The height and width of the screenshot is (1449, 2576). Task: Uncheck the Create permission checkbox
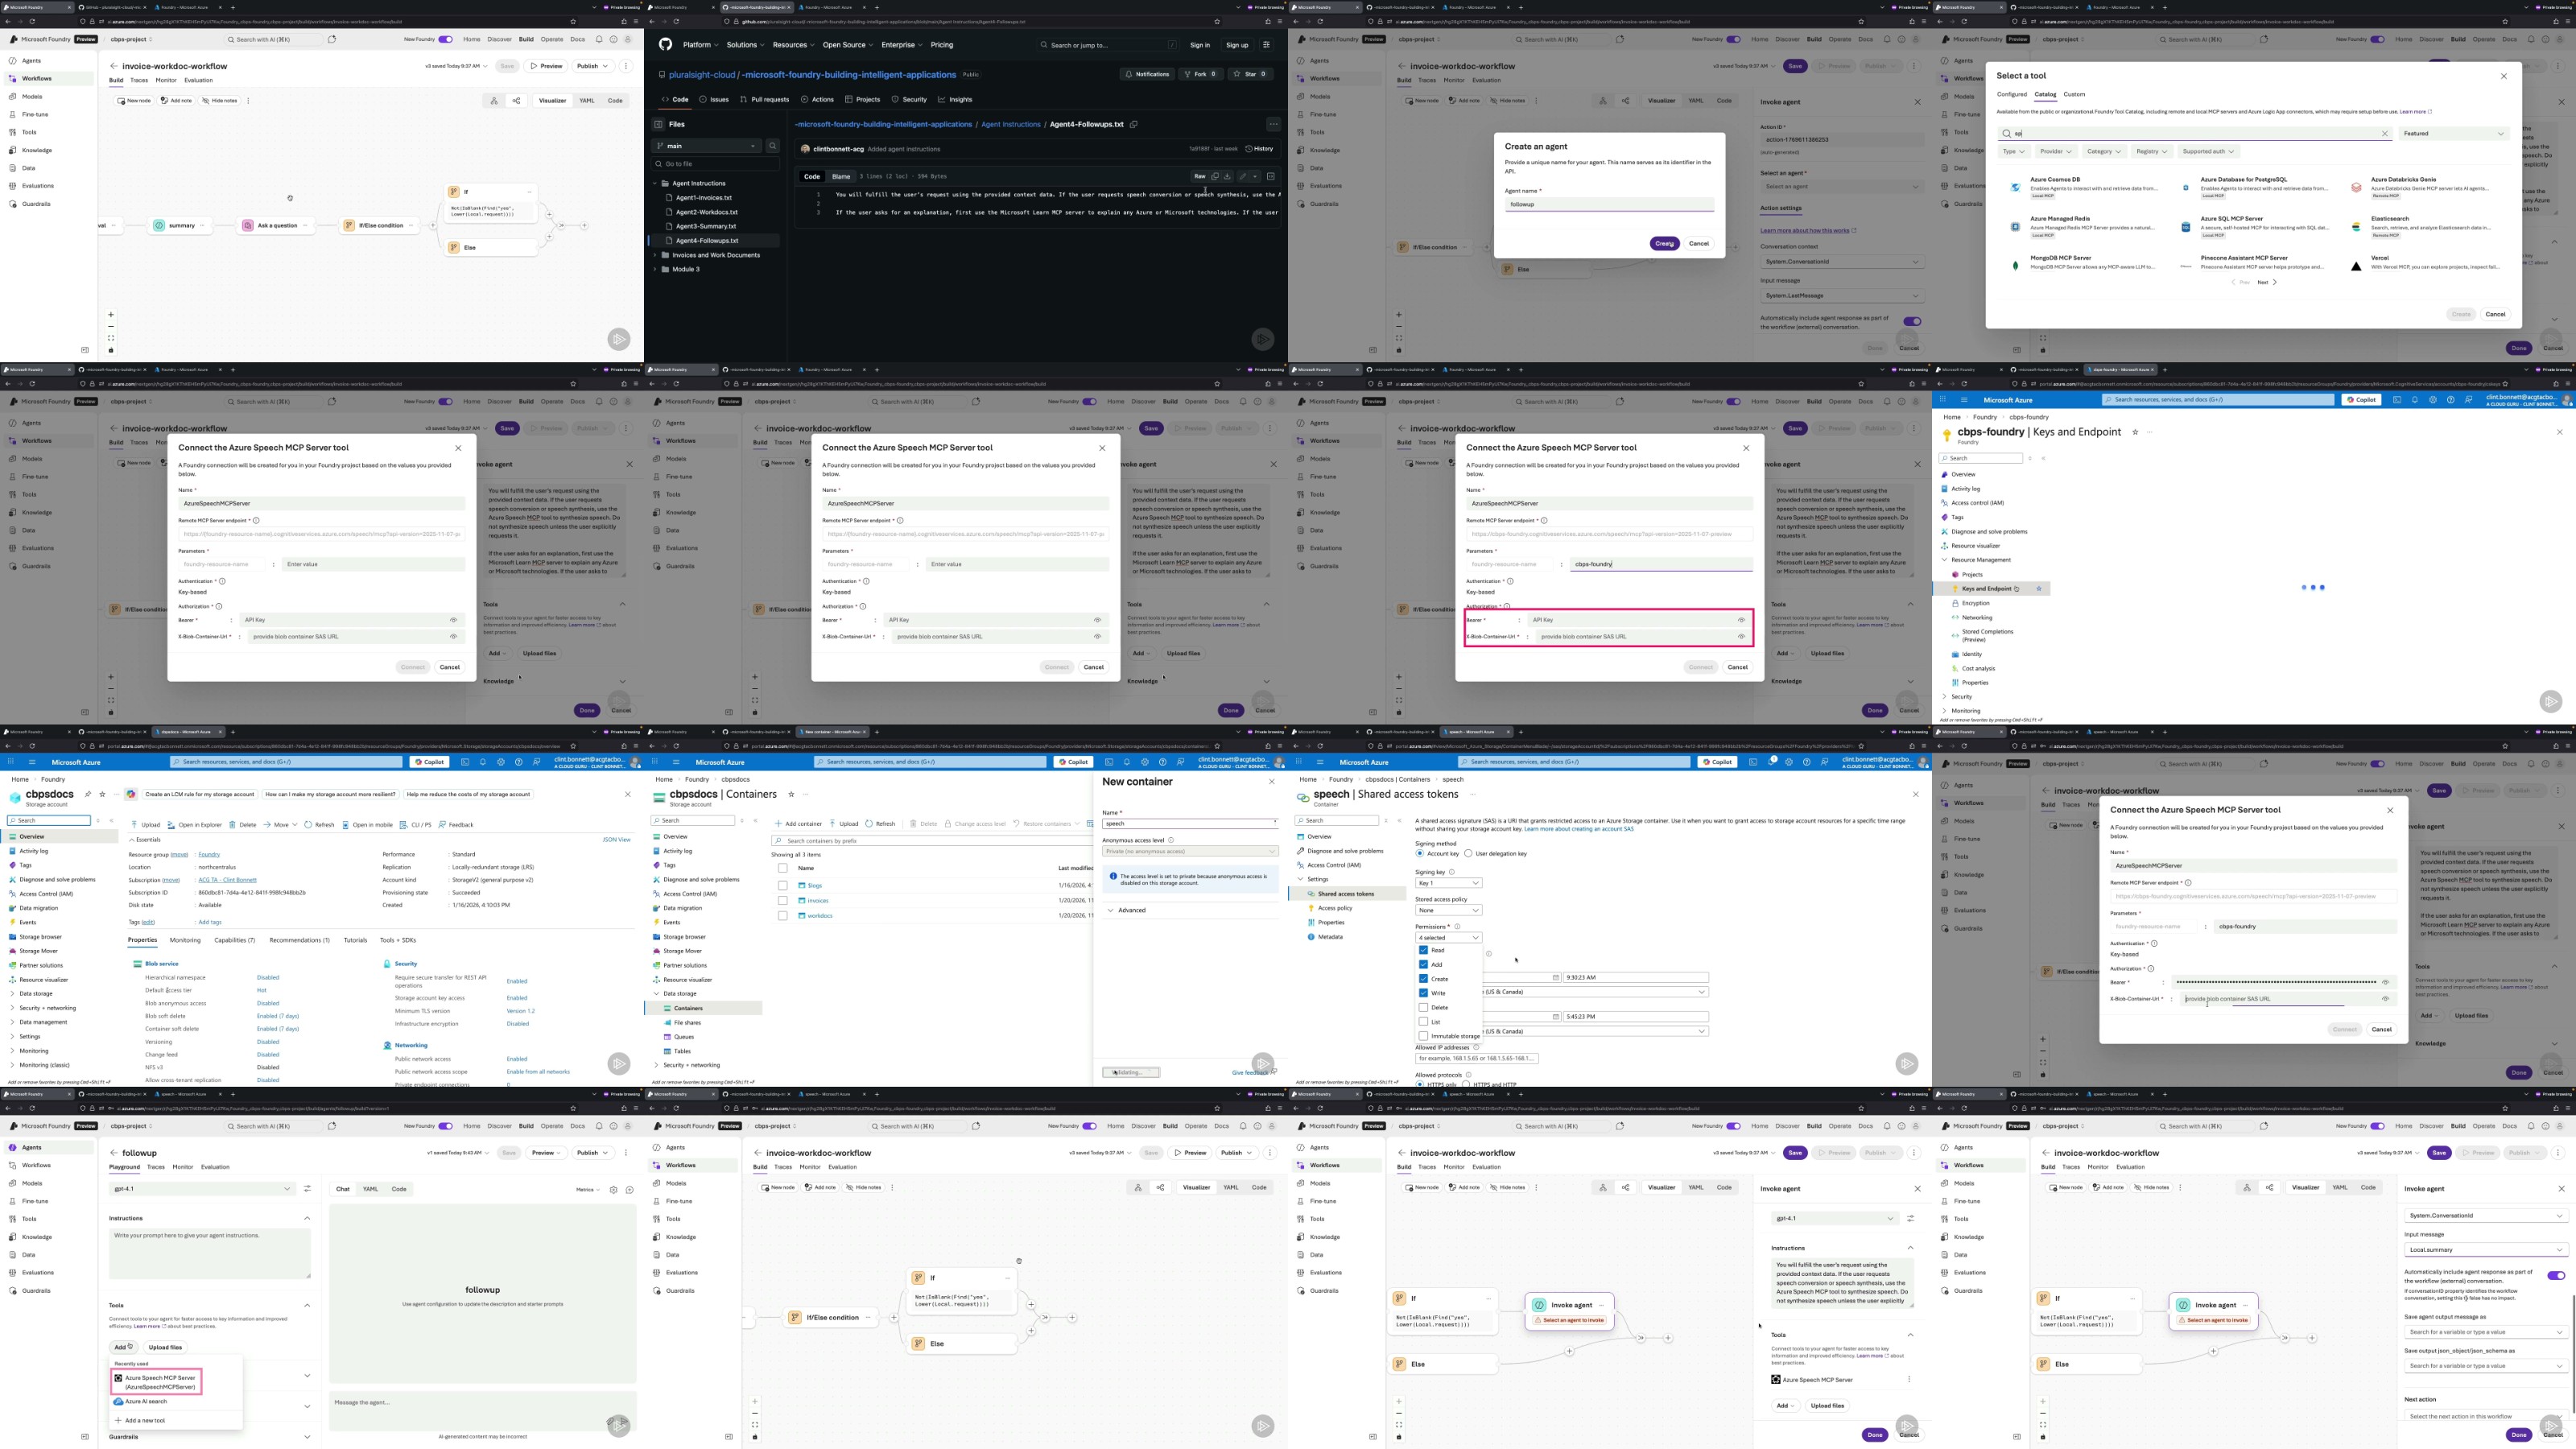(1423, 979)
